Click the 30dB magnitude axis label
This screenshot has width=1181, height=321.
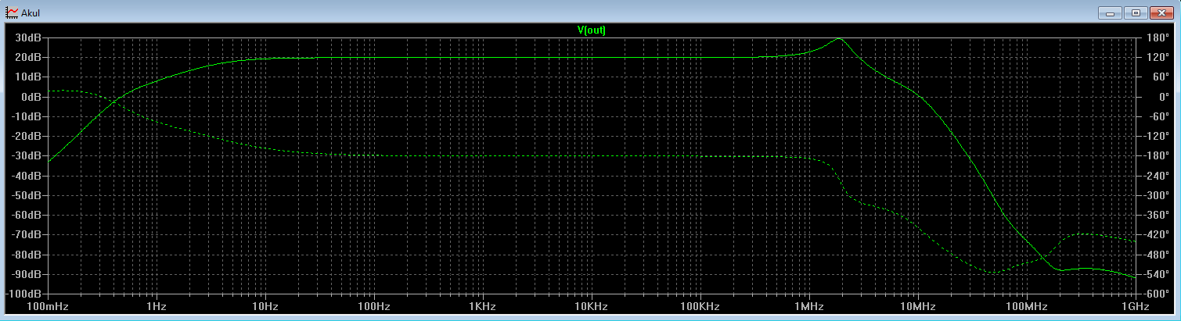27,38
